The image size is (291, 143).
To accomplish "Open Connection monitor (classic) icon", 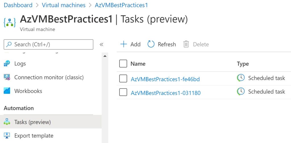I will (x=7, y=77).
